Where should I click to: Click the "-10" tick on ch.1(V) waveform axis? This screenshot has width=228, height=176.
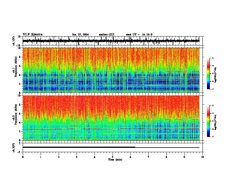click(19, 45)
